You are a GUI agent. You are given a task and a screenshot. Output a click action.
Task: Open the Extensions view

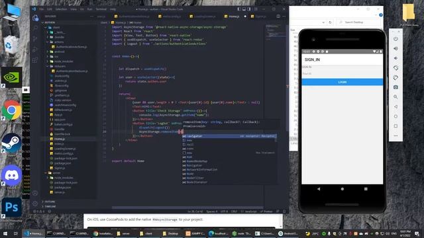click(x=35, y=60)
